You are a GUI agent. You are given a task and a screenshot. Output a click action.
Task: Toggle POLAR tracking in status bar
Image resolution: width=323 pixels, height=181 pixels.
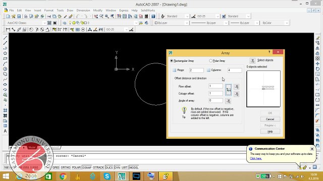coord(76,167)
